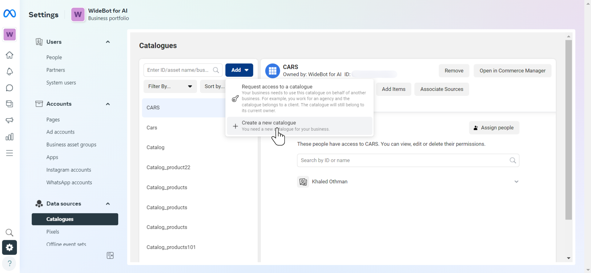Open People settings page
The width and height of the screenshot is (591, 273).
tap(54, 57)
